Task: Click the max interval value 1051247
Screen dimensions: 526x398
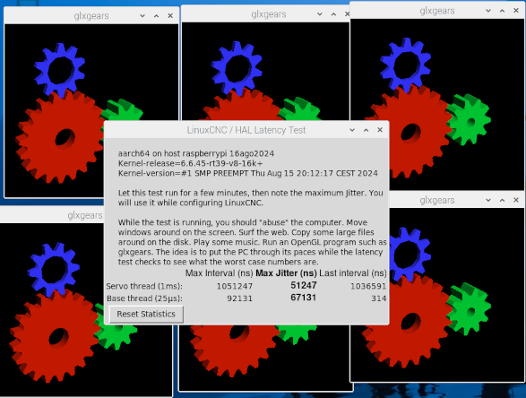Action: (x=235, y=286)
